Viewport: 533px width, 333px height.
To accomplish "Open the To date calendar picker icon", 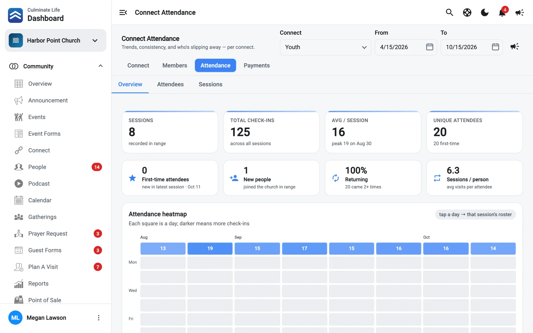I will click(x=495, y=47).
